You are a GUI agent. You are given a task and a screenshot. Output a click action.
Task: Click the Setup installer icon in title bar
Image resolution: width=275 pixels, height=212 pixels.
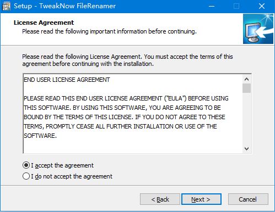coord(6,6)
